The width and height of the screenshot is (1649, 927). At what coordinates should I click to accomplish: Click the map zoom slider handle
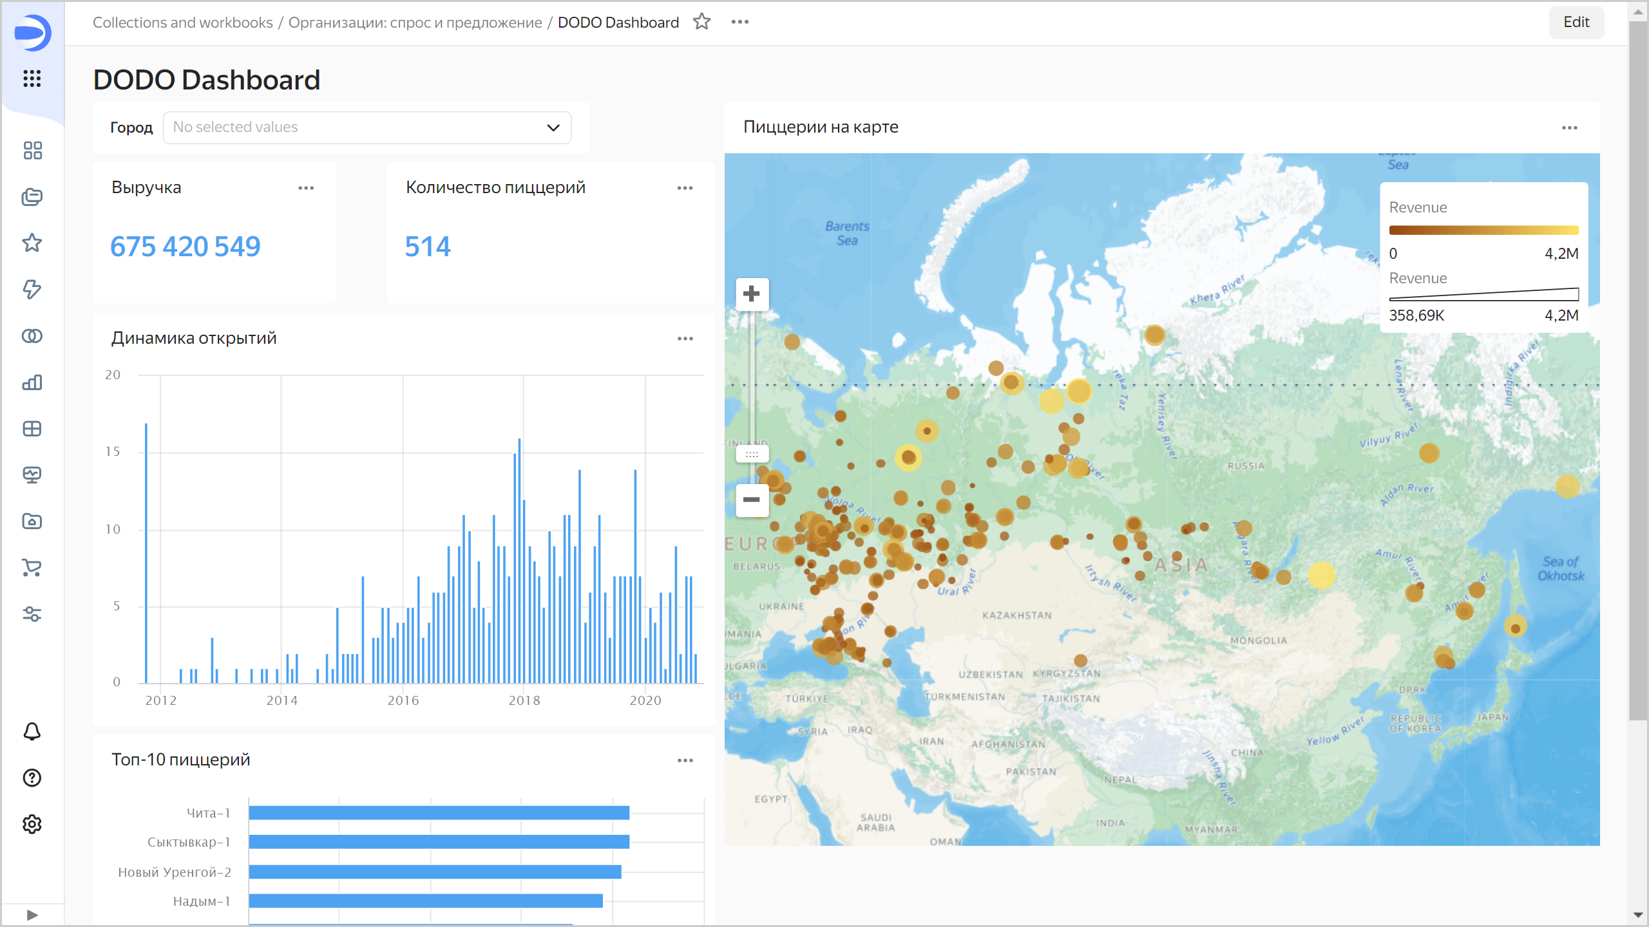coord(751,454)
